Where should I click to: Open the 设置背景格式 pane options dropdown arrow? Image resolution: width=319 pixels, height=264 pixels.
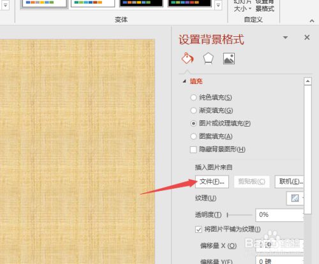coord(285,38)
